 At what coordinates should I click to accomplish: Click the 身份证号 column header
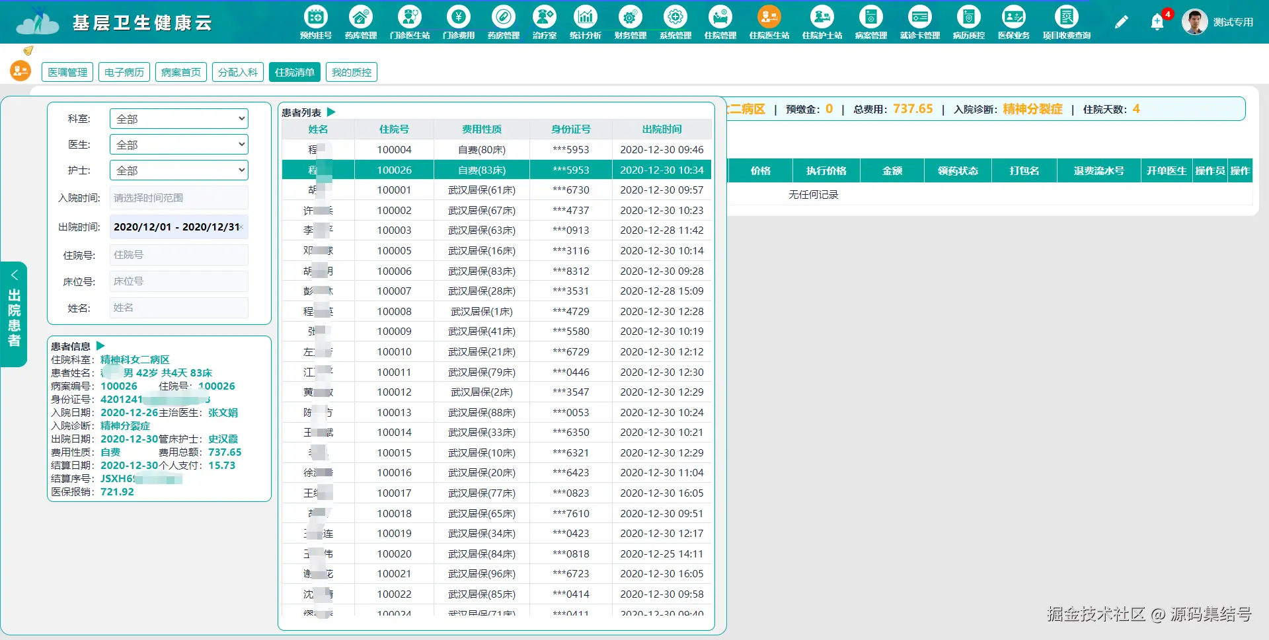tap(571, 129)
